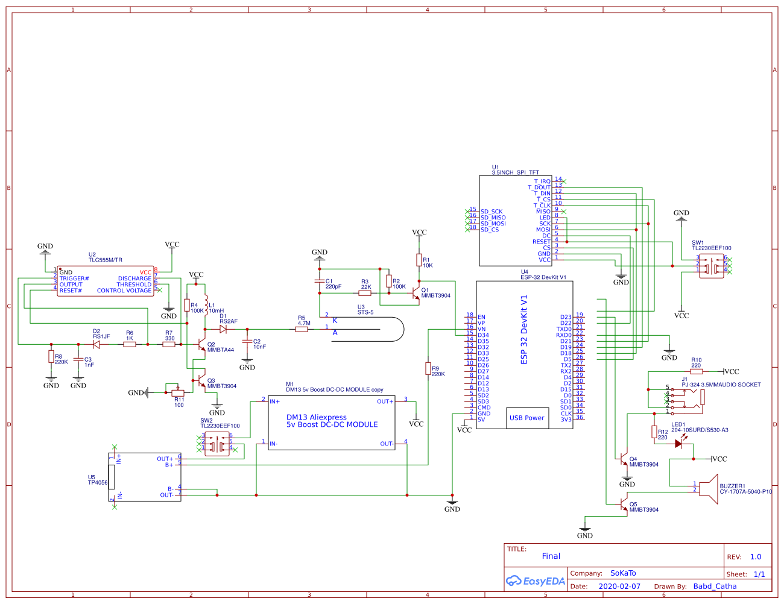The width and height of the screenshot is (784, 604).
Task: Select the BUZZER1 CY-1707A speaker symbol
Action: [709, 488]
